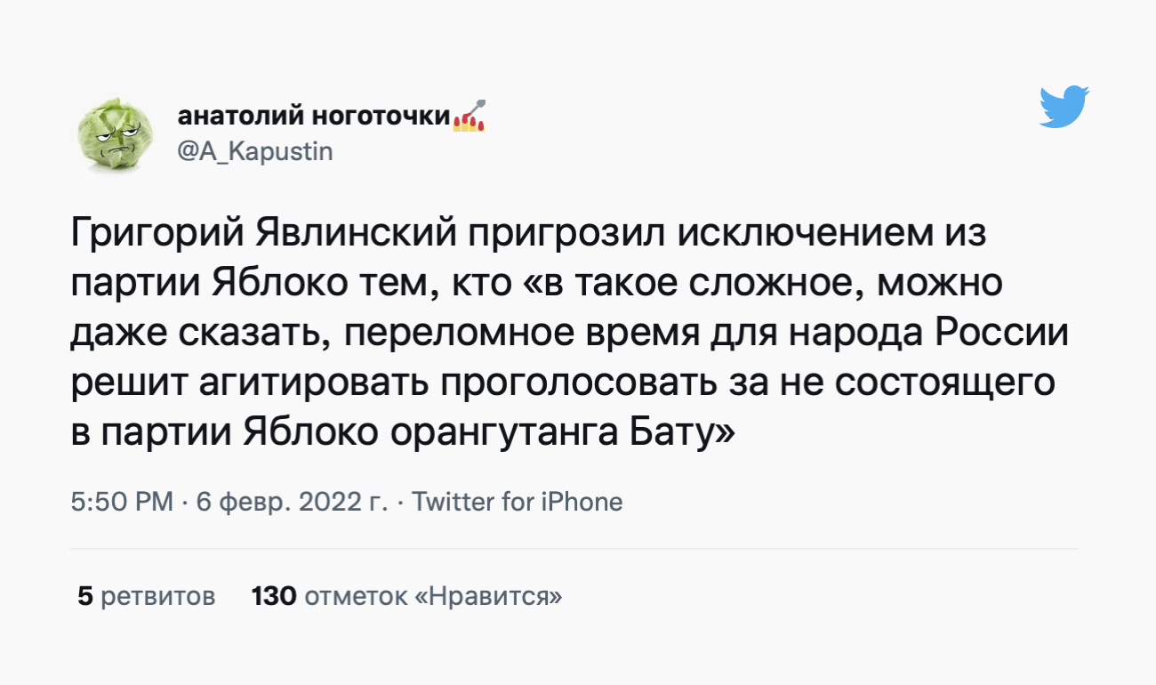
Task: Click the nail polish emoji beside name
Action: [x=469, y=116]
